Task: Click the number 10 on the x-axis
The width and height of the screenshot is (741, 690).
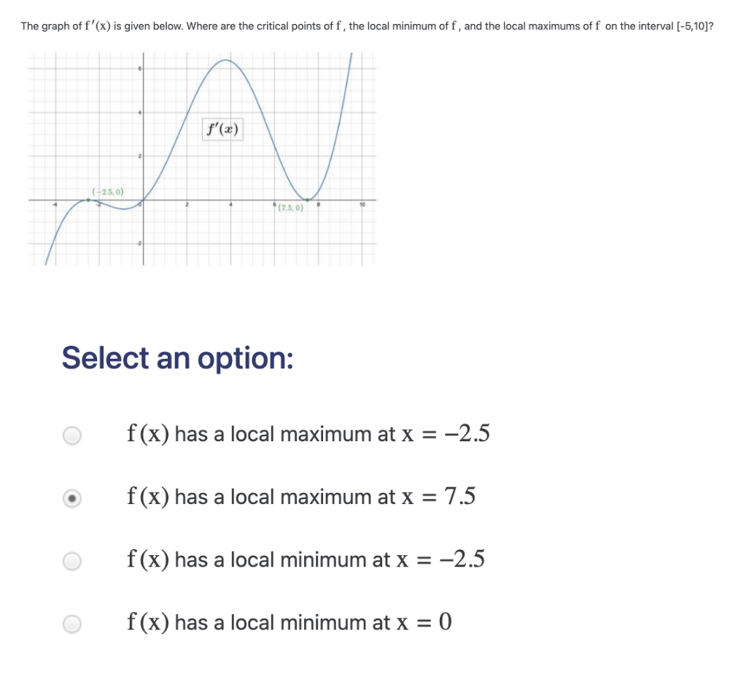Action: click(x=363, y=205)
